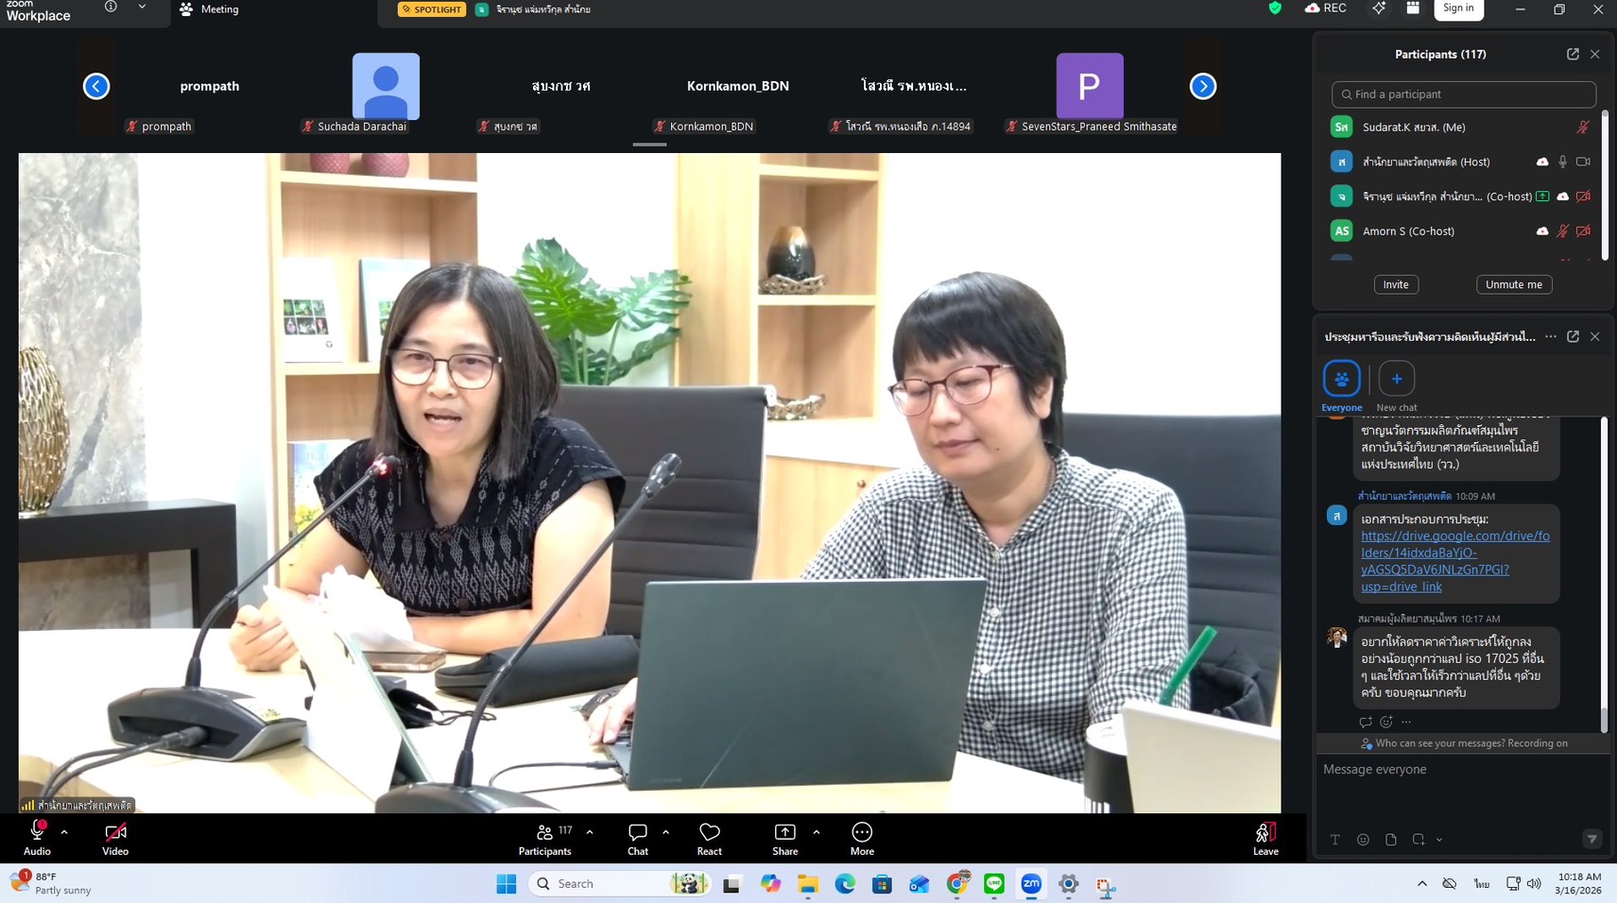This screenshot has height=903, width=1617.
Task: Click the attach file icon in chat
Action: point(1391,840)
